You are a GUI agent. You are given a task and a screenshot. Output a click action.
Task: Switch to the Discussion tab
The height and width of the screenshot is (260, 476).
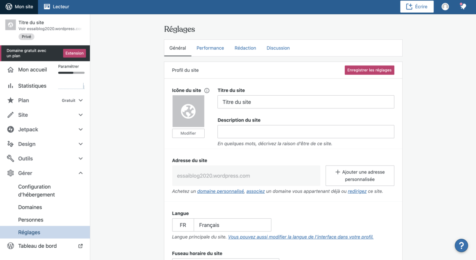click(278, 48)
